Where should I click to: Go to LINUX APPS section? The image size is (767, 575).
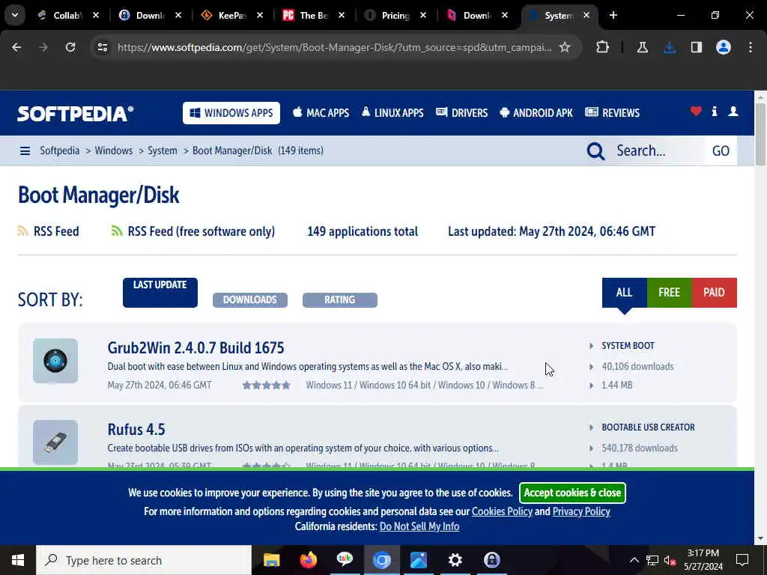click(392, 113)
